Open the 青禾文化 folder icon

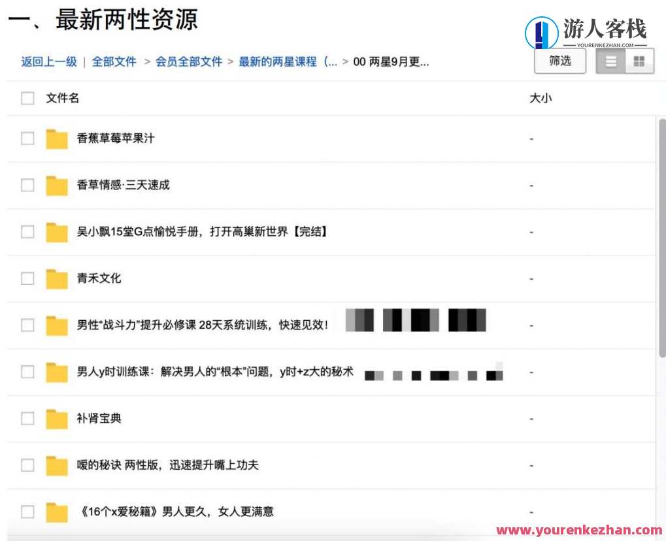click(x=56, y=278)
